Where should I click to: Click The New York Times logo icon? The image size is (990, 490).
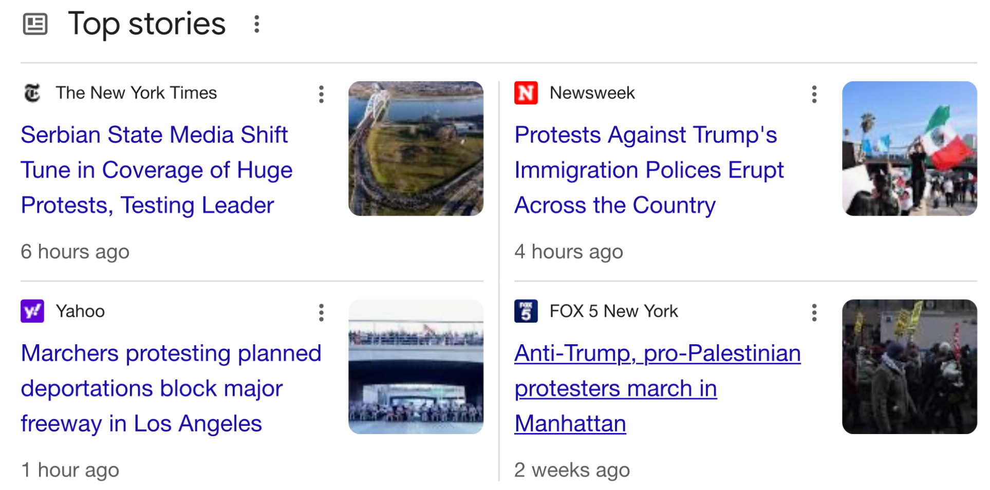point(32,93)
